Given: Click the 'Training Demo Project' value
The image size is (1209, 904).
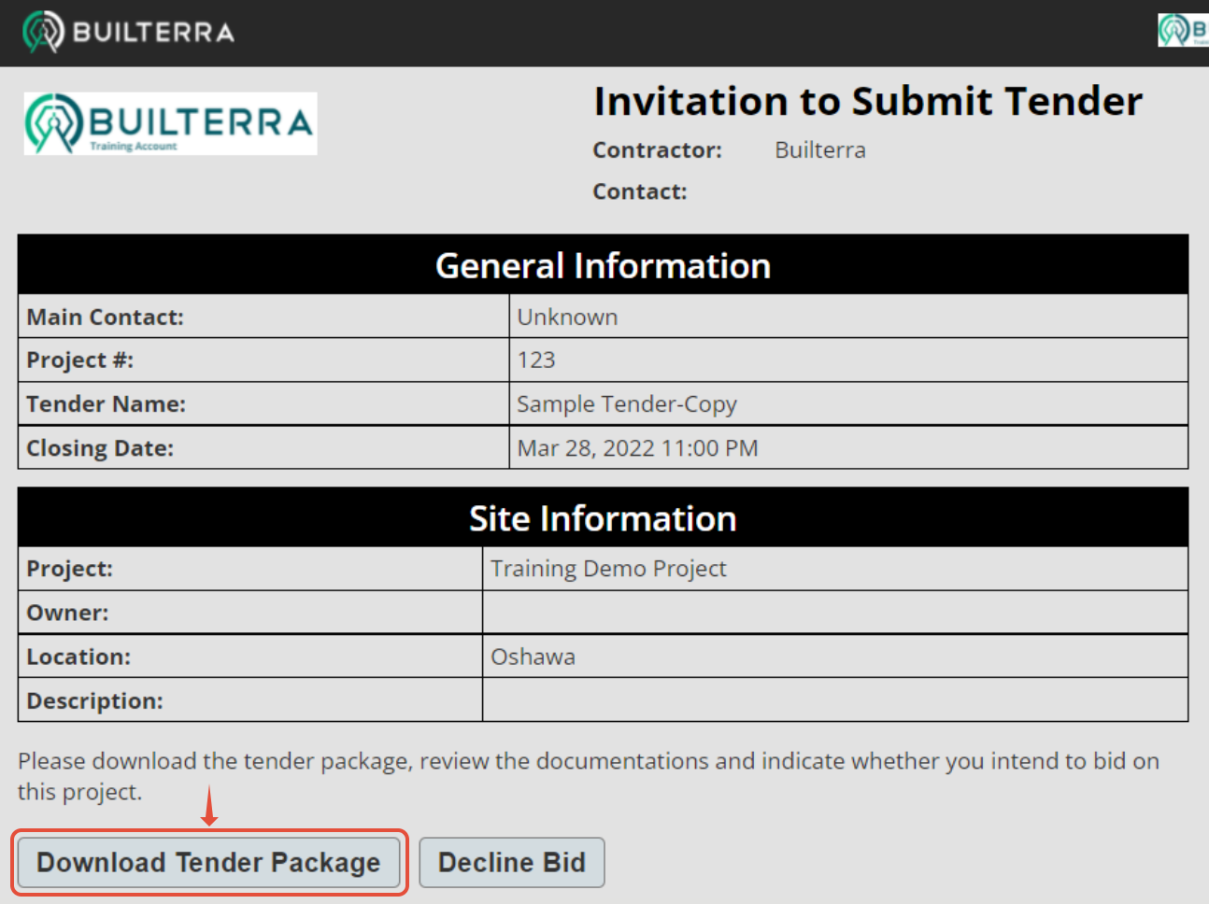Looking at the screenshot, I should coord(608,569).
